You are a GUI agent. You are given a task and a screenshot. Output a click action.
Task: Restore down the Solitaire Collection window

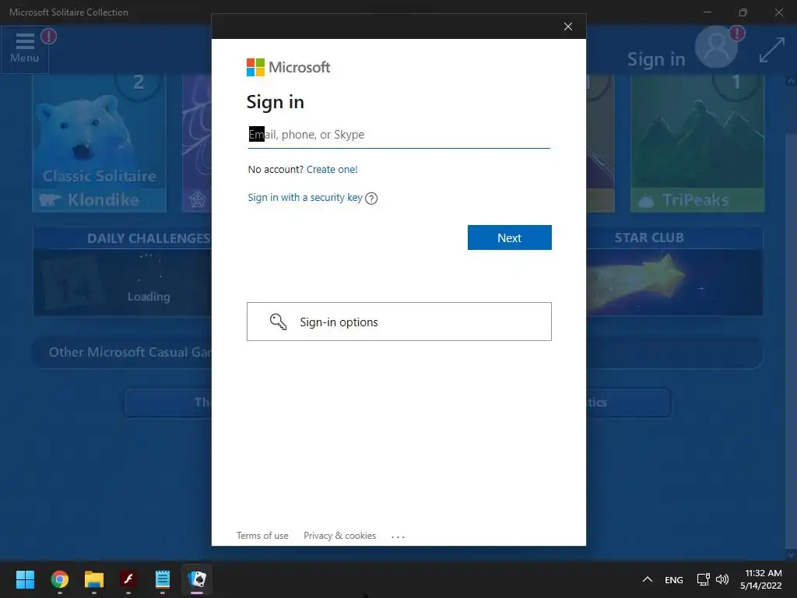pyautogui.click(x=743, y=12)
